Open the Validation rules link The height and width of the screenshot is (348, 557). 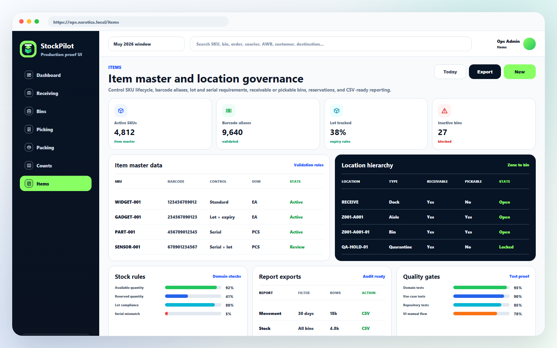click(x=308, y=165)
